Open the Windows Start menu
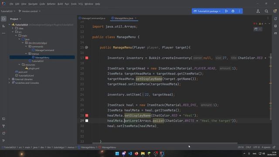Viewport: 279px width, 157px height. tap(117, 154)
